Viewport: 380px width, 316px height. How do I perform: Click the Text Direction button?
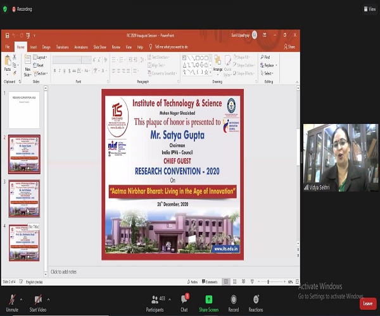[x=158, y=58]
